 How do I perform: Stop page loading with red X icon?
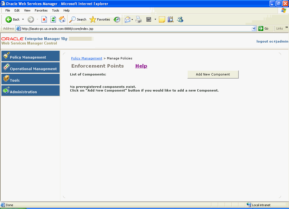click(x=44, y=19)
